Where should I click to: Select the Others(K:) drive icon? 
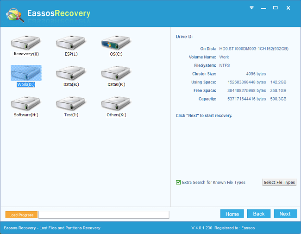pyautogui.click(x=116, y=103)
